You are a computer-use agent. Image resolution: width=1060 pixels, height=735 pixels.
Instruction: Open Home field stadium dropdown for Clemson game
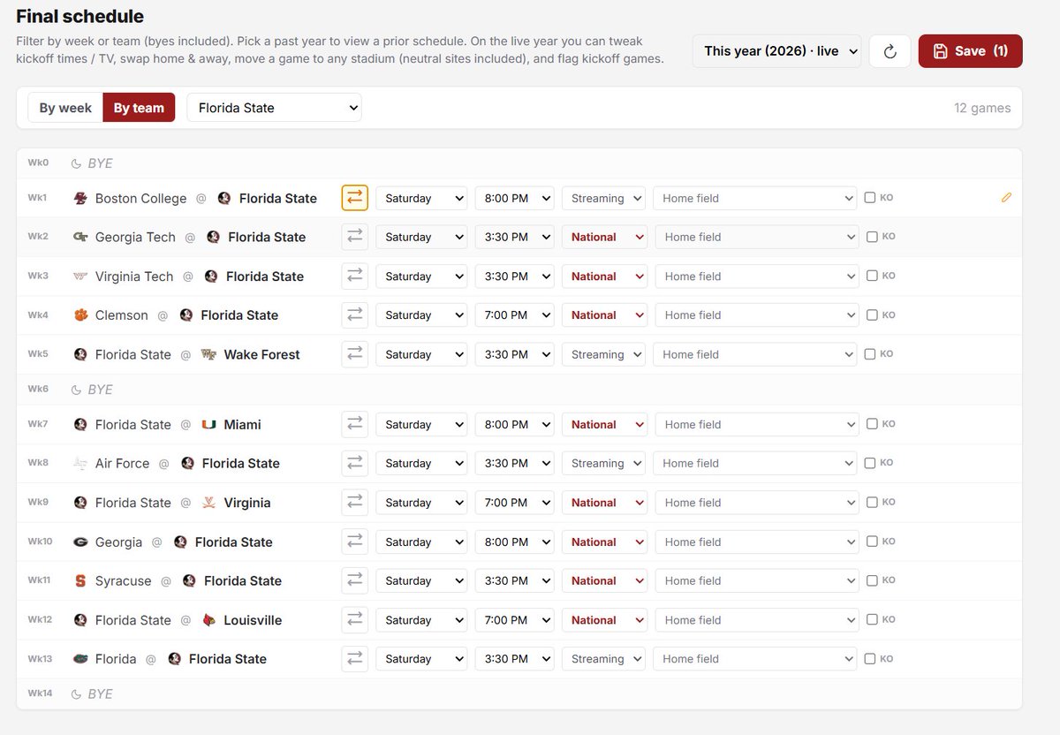(756, 314)
